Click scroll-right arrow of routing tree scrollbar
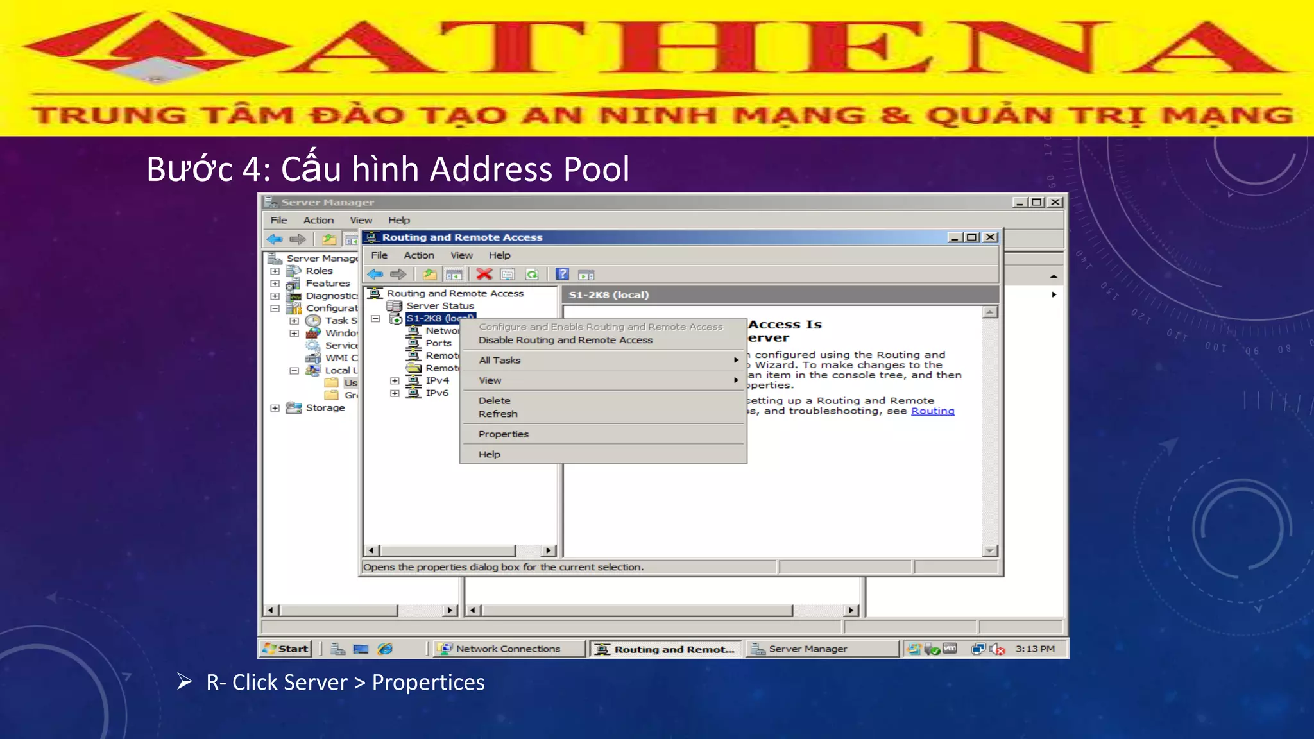Screen dimensions: 1314x739 [548, 550]
